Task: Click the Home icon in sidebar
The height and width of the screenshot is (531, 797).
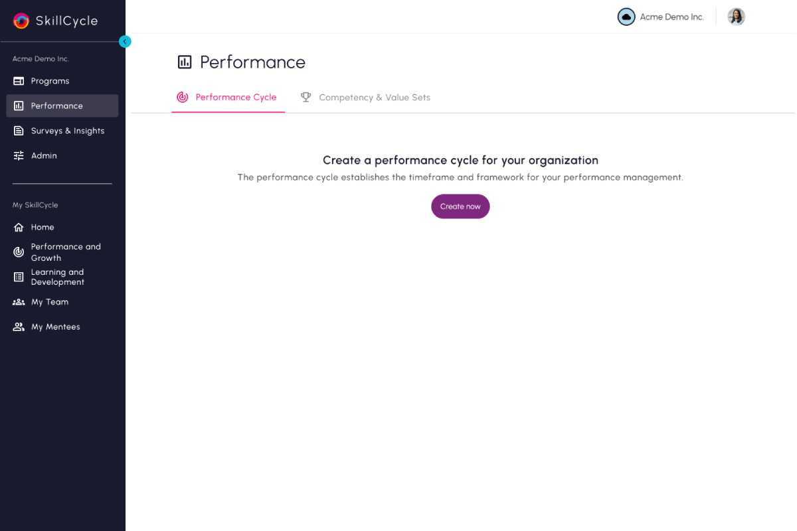Action: pos(19,227)
